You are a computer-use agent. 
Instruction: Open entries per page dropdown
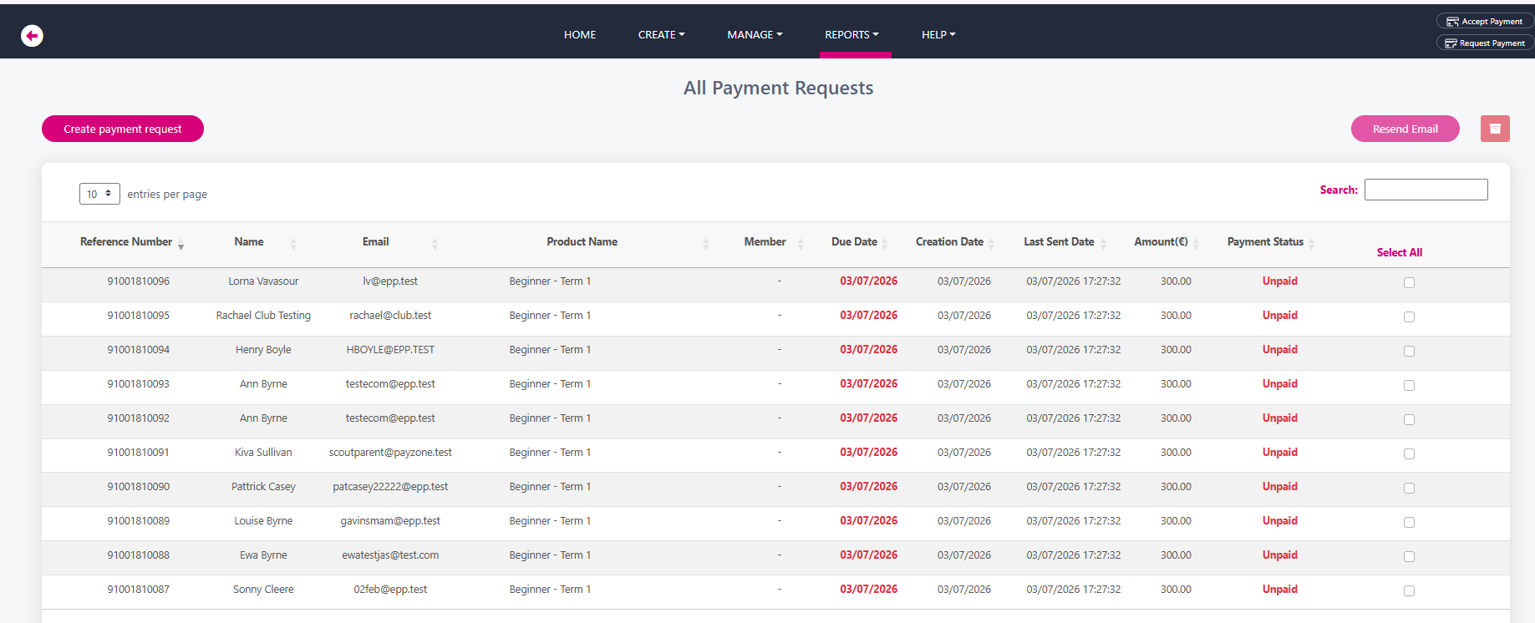tap(99, 194)
